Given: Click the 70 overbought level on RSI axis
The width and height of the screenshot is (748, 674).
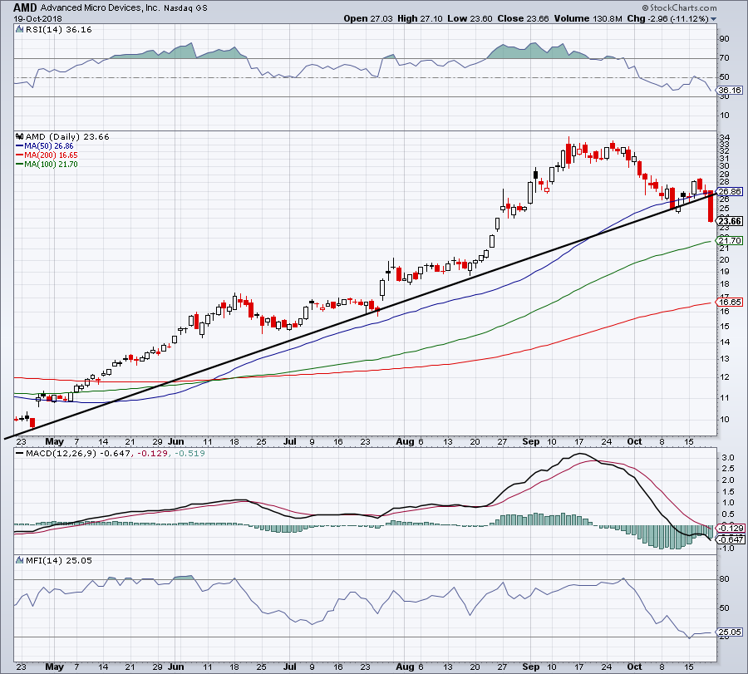Looking at the screenshot, I should point(724,57).
